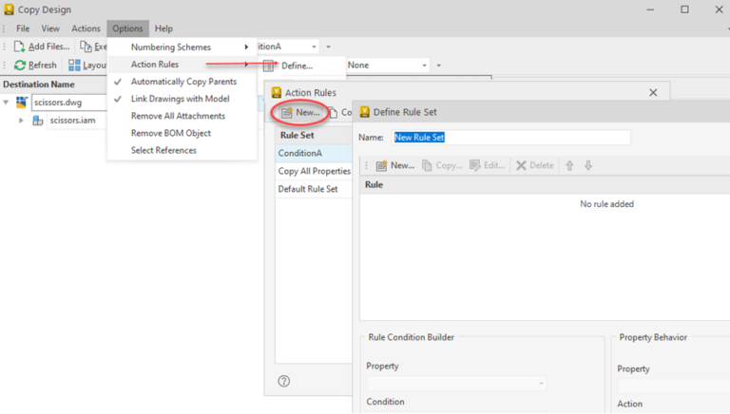Expand Numbering Schemes submenu
Screen dimensions: 730x414
coord(182,47)
